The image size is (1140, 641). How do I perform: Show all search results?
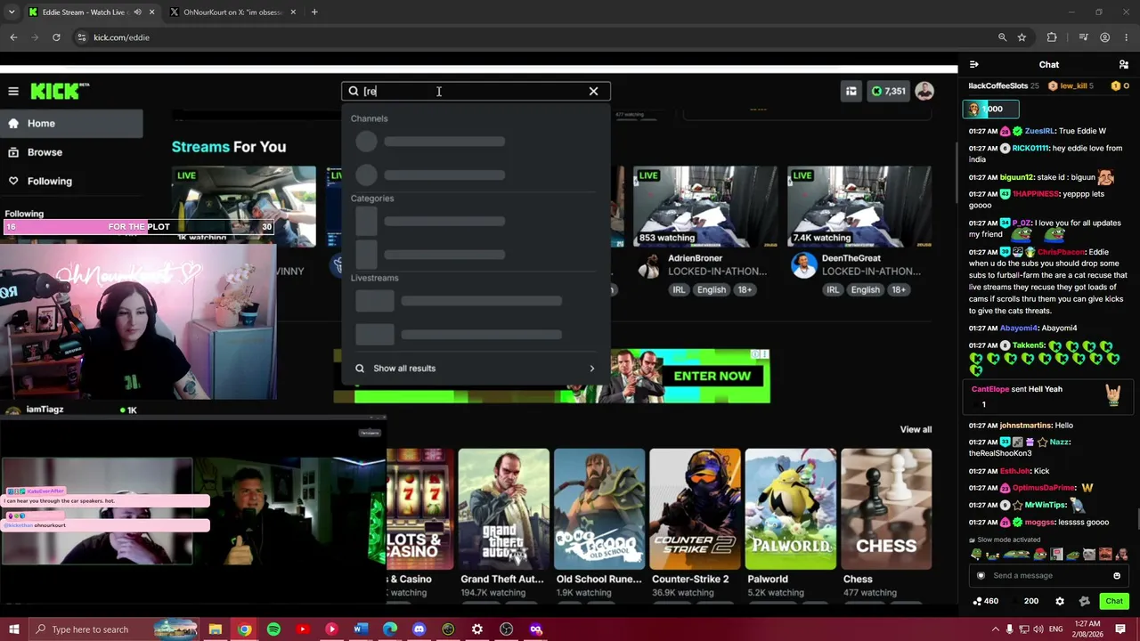(476, 369)
